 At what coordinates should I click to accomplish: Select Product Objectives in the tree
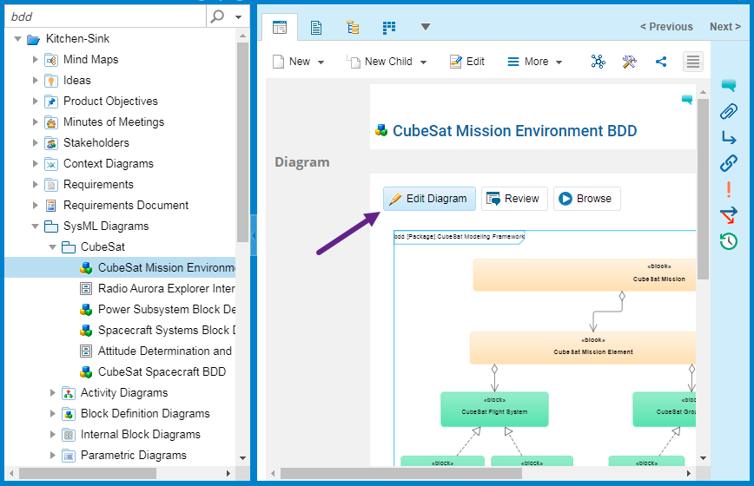(110, 102)
